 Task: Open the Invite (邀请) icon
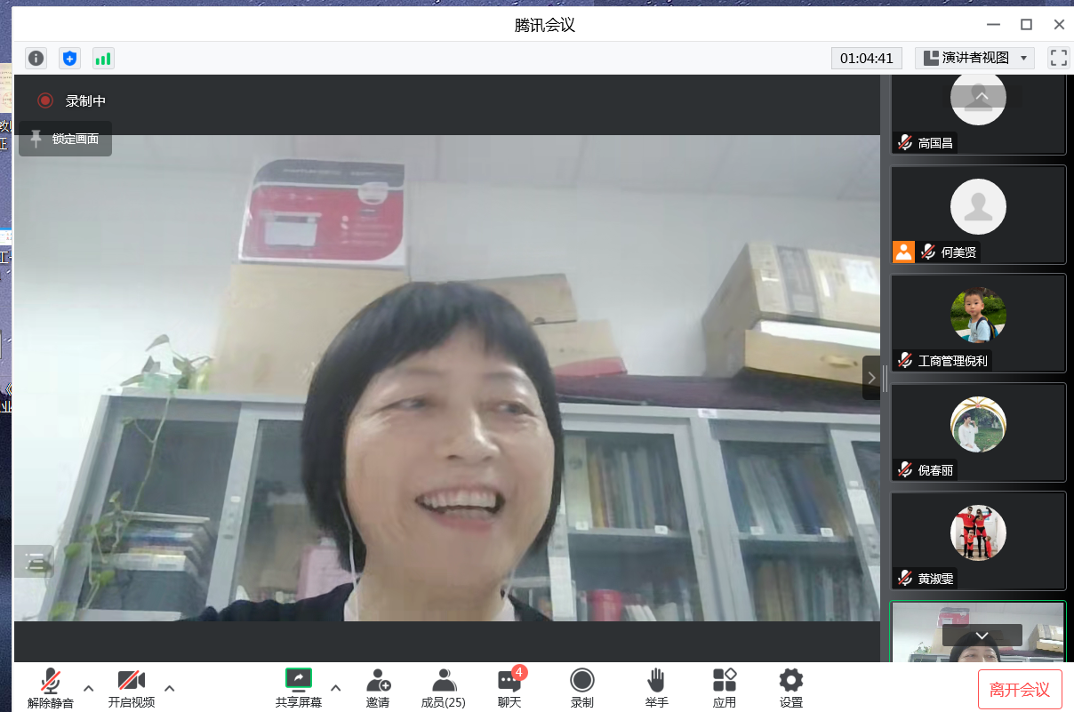point(378,688)
